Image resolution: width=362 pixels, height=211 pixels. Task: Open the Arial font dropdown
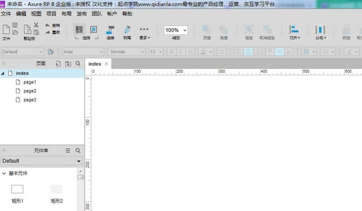[83, 52]
